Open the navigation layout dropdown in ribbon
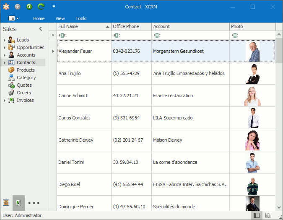The height and width of the screenshot is (220, 283). click(13, 18)
